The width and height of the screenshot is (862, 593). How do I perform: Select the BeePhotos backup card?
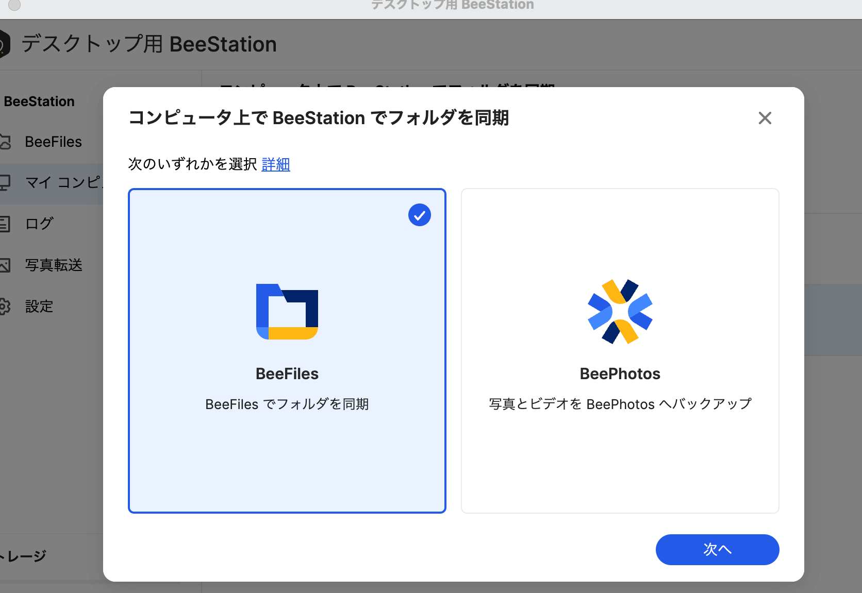pyautogui.click(x=620, y=351)
